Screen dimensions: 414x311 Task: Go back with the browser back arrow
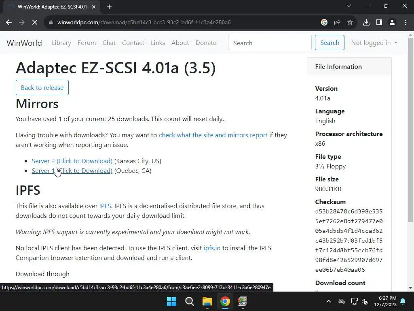pos(9,23)
